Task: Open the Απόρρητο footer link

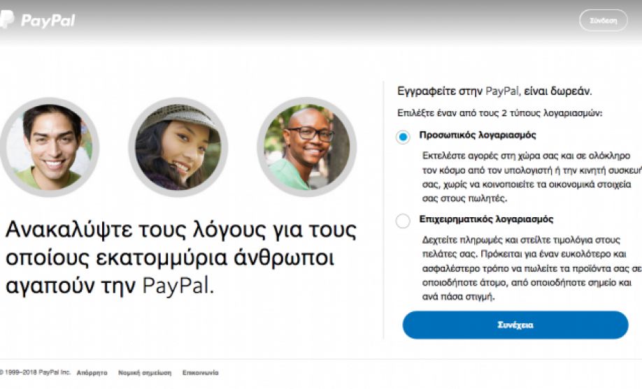Action: point(92,373)
